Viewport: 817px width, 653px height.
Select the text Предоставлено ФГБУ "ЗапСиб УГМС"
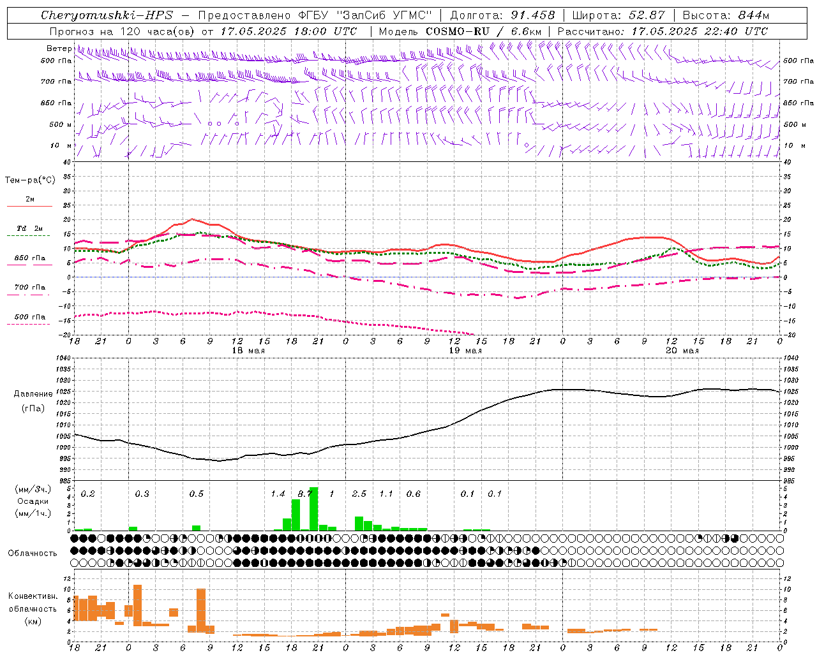pos(315,15)
